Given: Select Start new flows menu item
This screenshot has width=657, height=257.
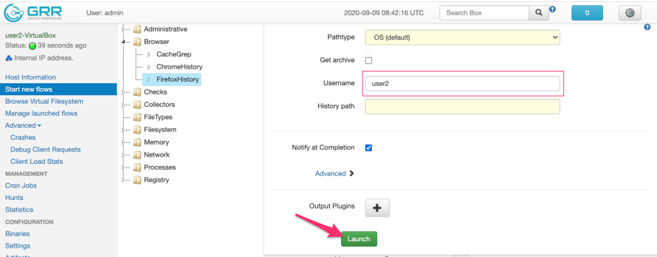Looking at the screenshot, I should click(58, 89).
